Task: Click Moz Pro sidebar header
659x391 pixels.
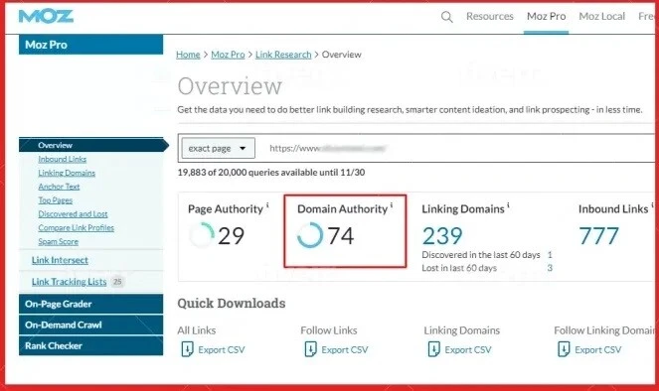Action: pos(90,45)
